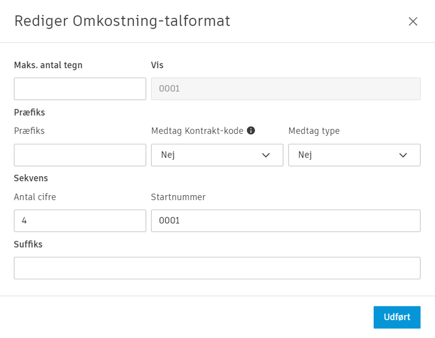This screenshot has height=338, width=435.
Task: Click the Vis label above the preview field
Action: [x=156, y=65]
